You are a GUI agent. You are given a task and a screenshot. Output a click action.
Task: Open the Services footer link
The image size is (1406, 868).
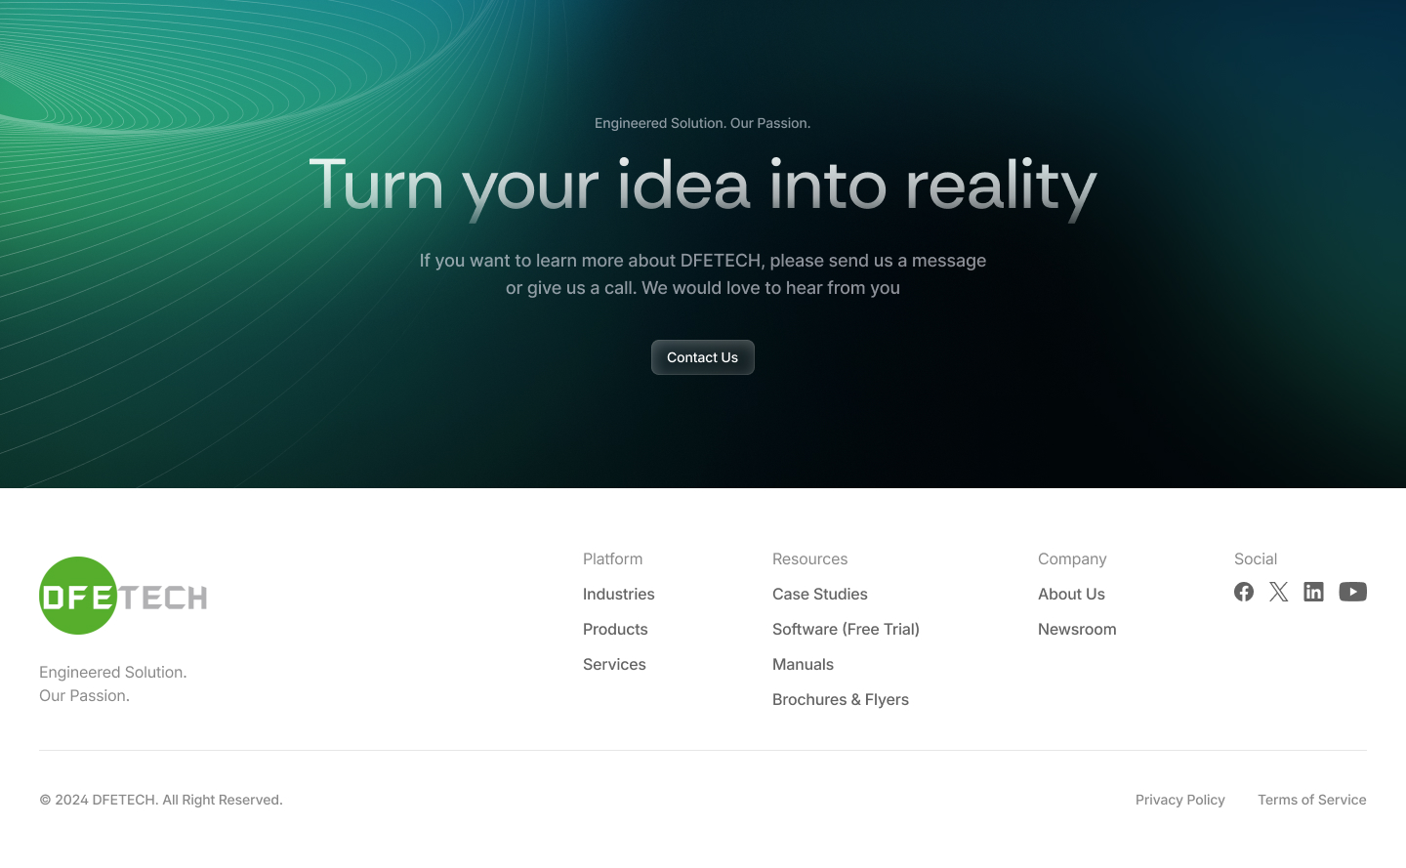(614, 664)
